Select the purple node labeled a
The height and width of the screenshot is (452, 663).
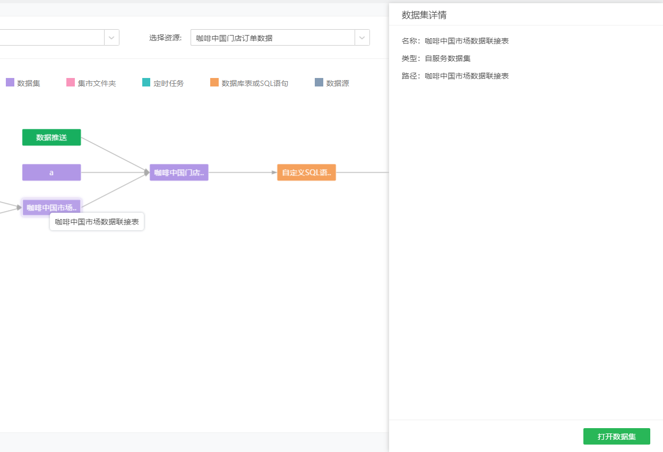click(x=51, y=172)
